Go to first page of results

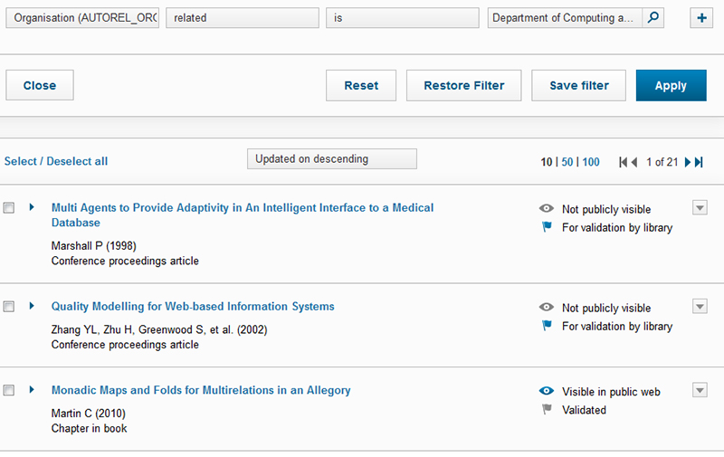point(624,162)
